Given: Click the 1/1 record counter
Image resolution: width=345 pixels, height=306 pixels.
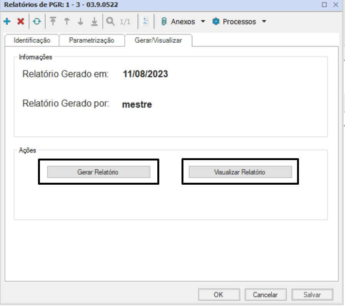Looking at the screenshot, I should pos(125,22).
